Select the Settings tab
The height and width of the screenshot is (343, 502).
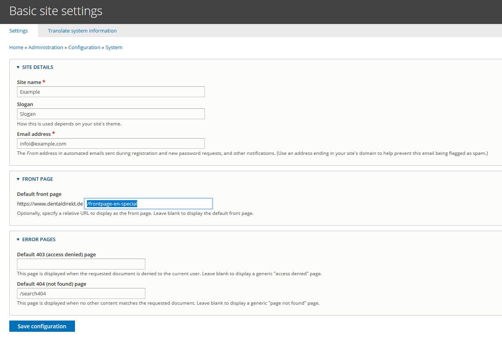pos(18,31)
